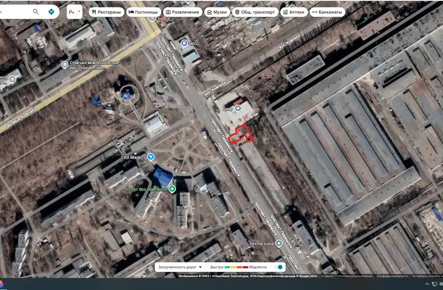443x290 pixels.
Task: Open directions with the blue arrow icon
Action: [51, 12]
